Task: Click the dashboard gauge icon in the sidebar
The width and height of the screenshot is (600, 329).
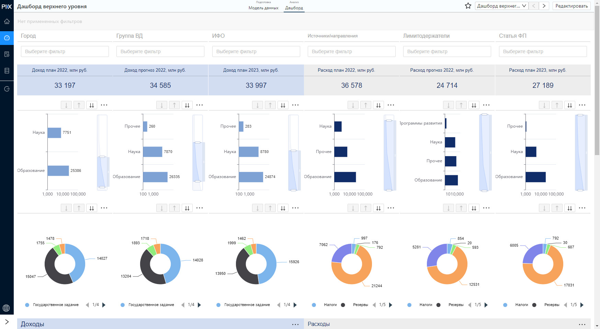Action: 7,38
